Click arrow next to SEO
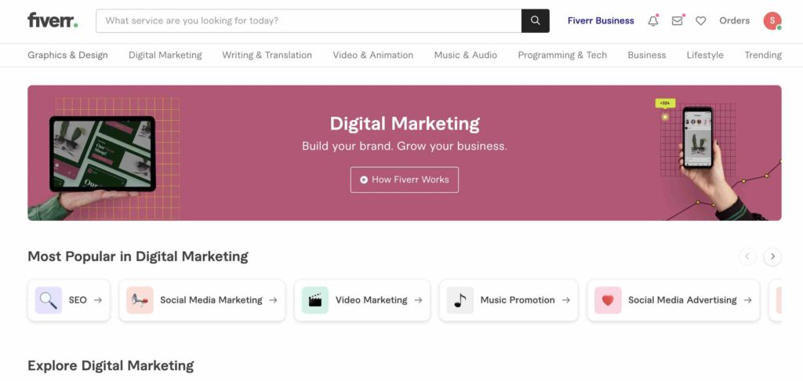The height and width of the screenshot is (381, 803). pyautogui.click(x=98, y=300)
